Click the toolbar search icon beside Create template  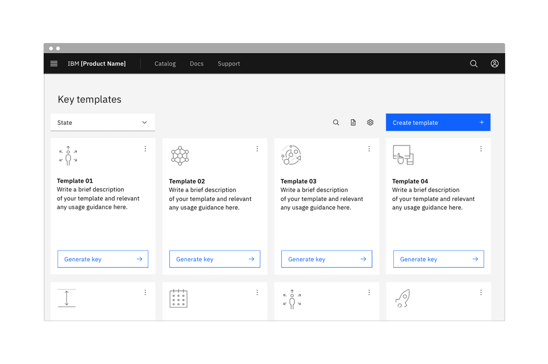pos(336,123)
